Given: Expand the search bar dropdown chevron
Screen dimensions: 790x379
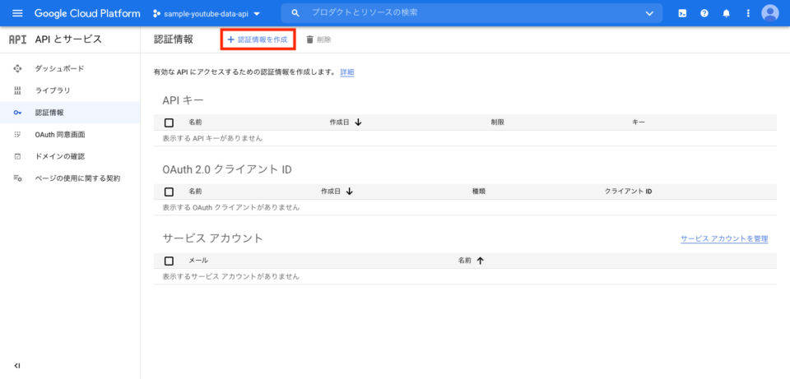Looking at the screenshot, I should [x=649, y=14].
